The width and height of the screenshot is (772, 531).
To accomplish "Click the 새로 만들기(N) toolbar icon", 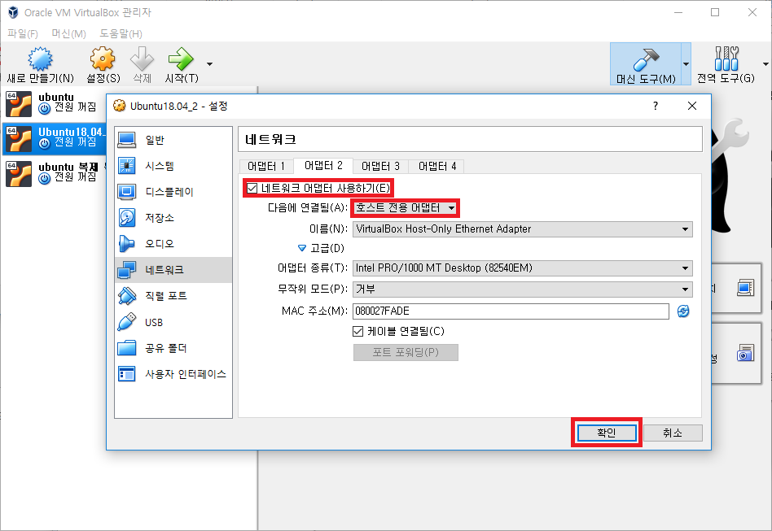I will (x=41, y=59).
